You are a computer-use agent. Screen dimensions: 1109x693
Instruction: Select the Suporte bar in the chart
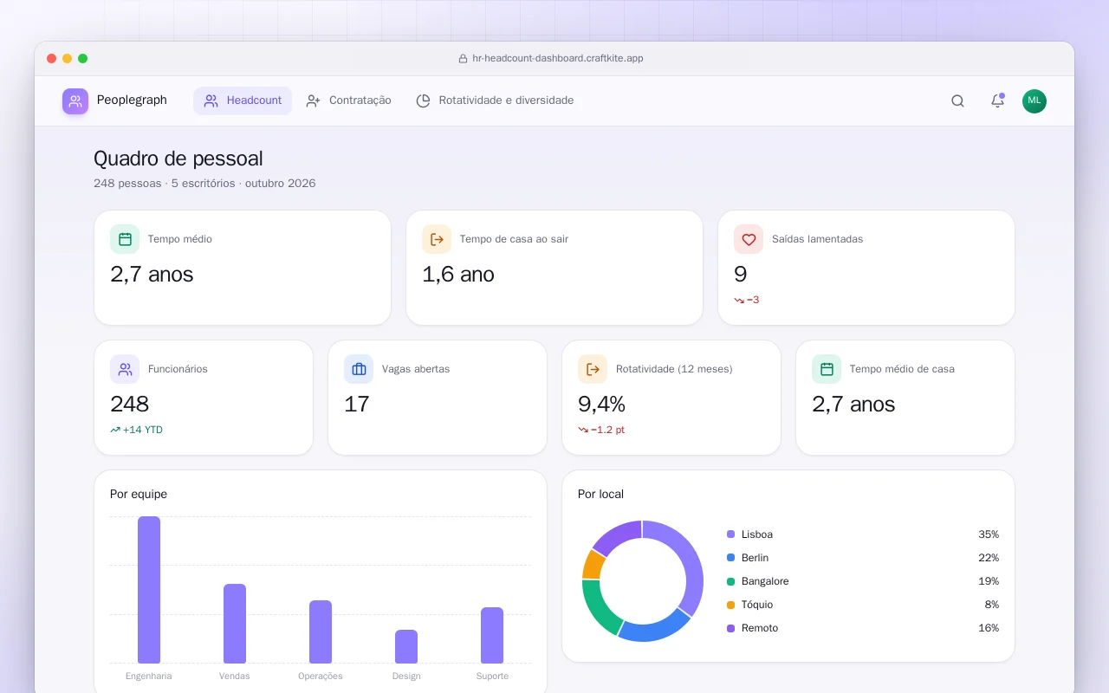pos(492,635)
